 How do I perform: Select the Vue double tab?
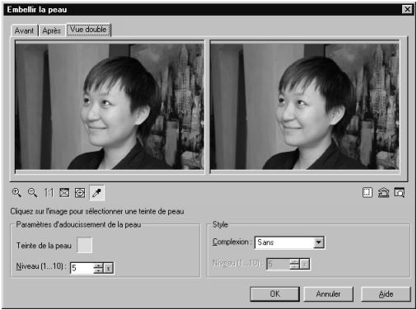pyautogui.click(x=88, y=30)
